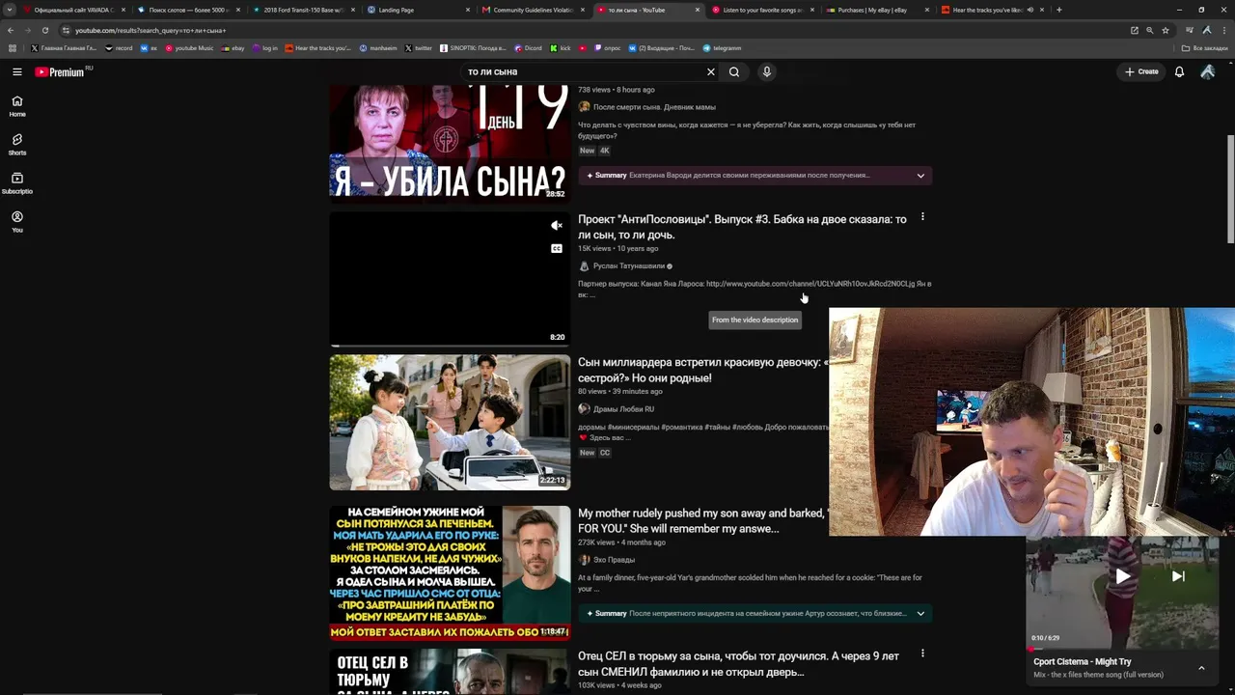Focus the YouTube search box
This screenshot has width=1235, height=695.
tap(584, 71)
